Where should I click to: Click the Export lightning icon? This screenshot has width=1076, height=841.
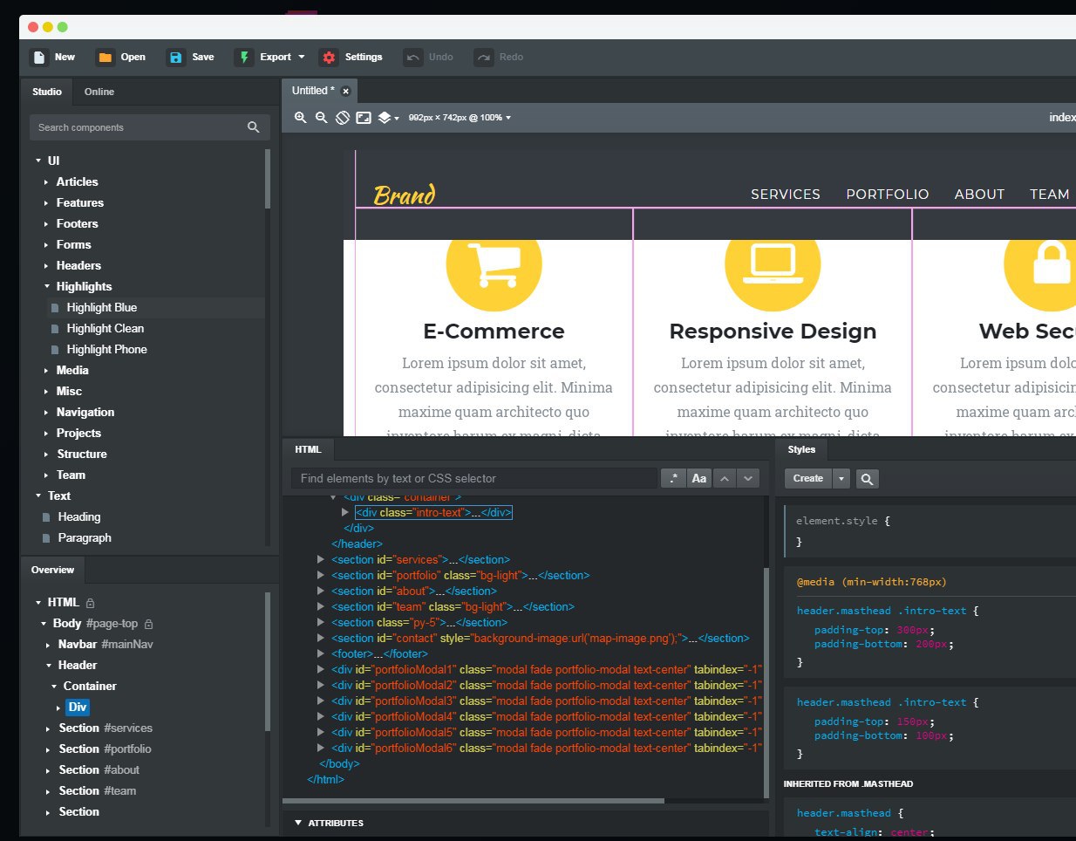[x=243, y=58]
